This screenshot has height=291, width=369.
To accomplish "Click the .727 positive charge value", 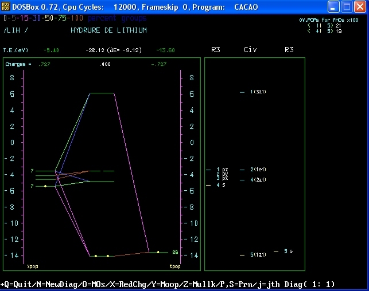I will pyautogui.click(x=44, y=64).
